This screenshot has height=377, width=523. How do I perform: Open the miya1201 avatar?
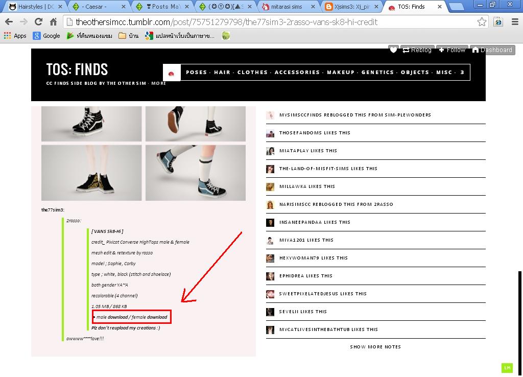coord(270,240)
